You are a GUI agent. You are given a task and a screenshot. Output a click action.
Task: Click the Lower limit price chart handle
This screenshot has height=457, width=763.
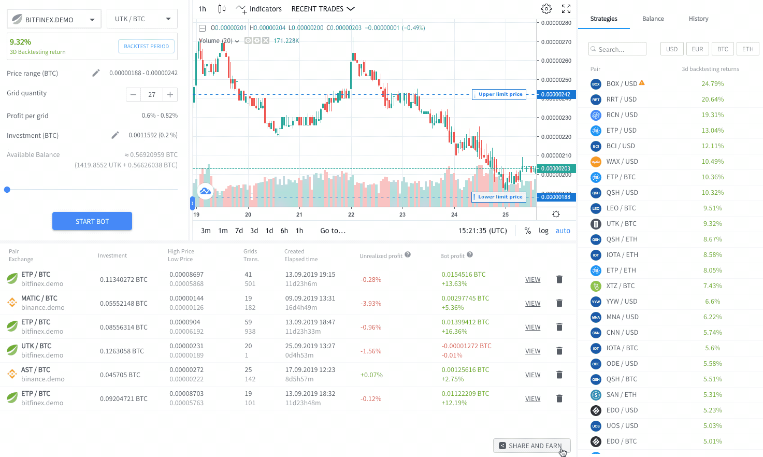pyautogui.click(x=499, y=197)
